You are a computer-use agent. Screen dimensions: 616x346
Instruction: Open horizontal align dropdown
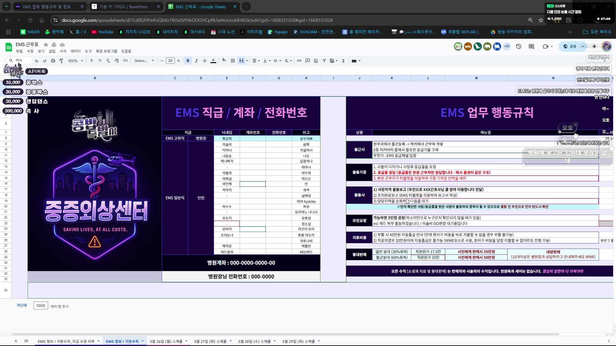tap(256, 61)
